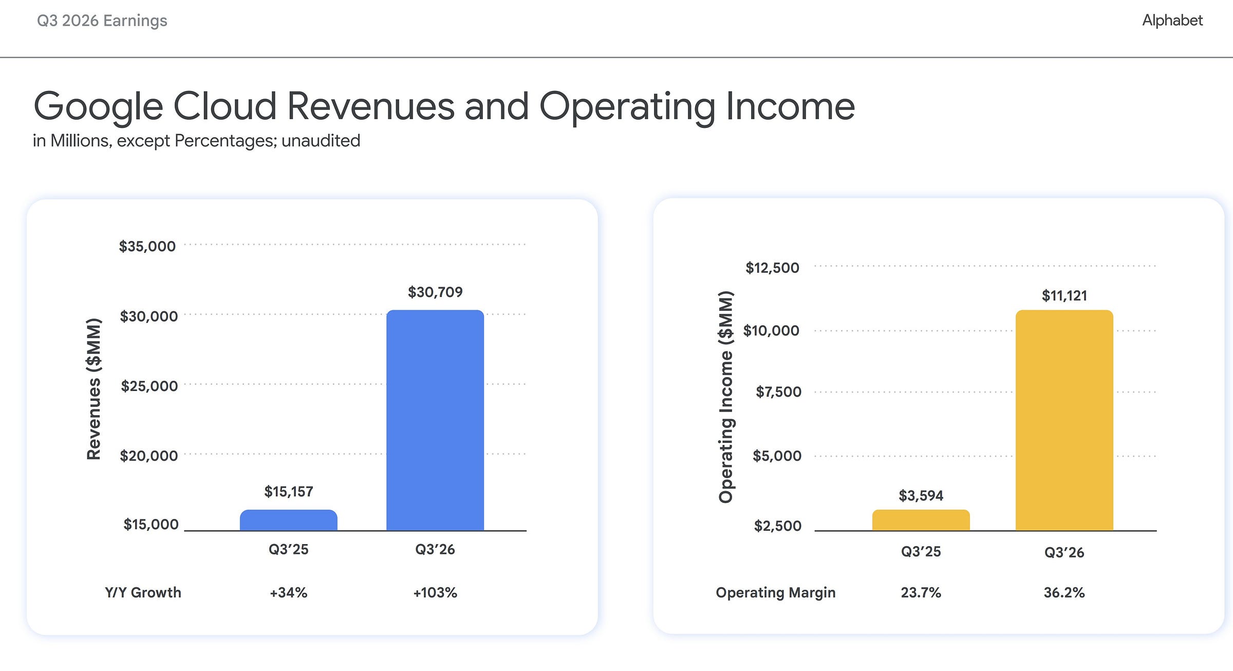Click the '$10,000' axis label
The width and height of the screenshot is (1233, 671).
click(x=772, y=330)
